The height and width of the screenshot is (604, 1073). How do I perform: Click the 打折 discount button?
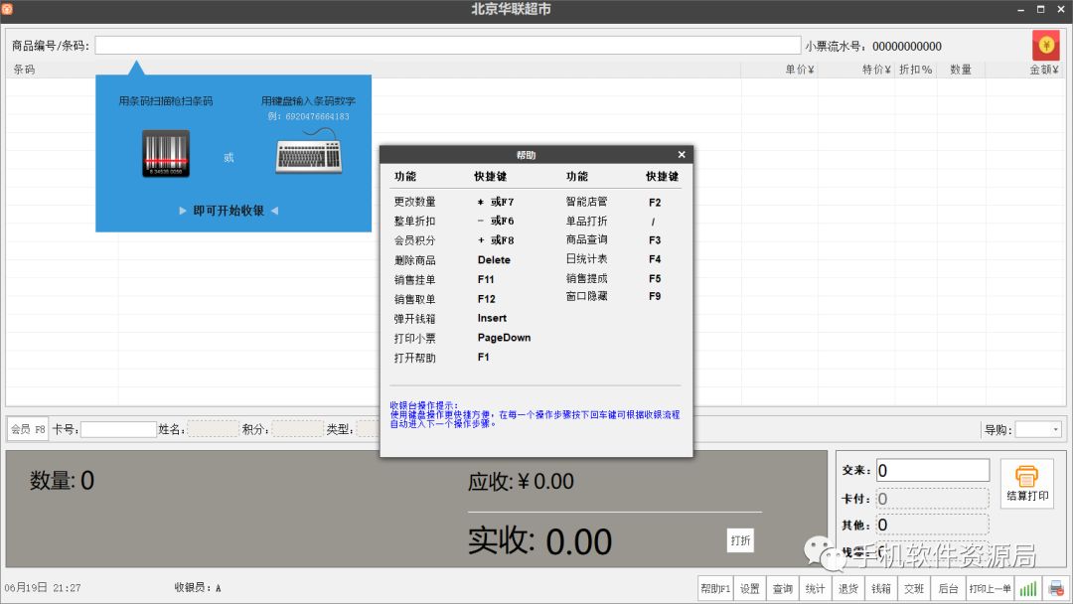point(740,540)
